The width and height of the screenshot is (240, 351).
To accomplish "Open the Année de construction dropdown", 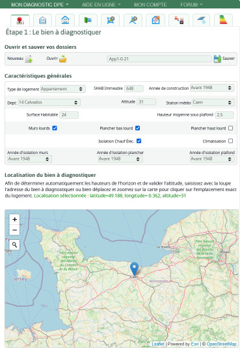I will (212, 88).
